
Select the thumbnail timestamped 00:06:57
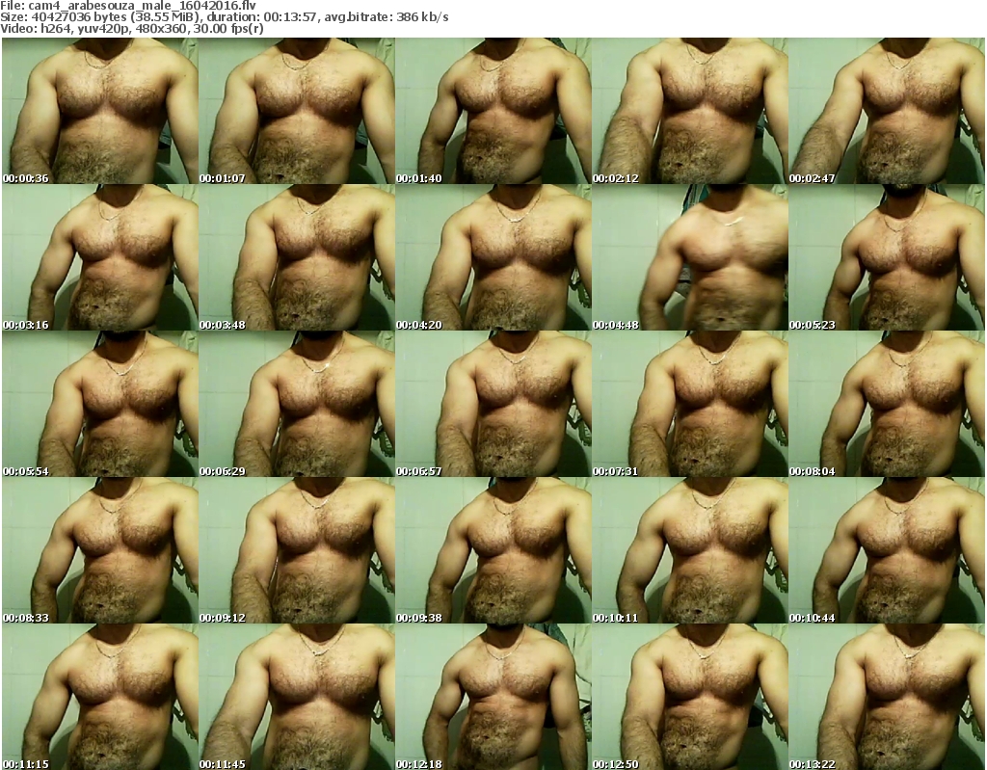493,404
